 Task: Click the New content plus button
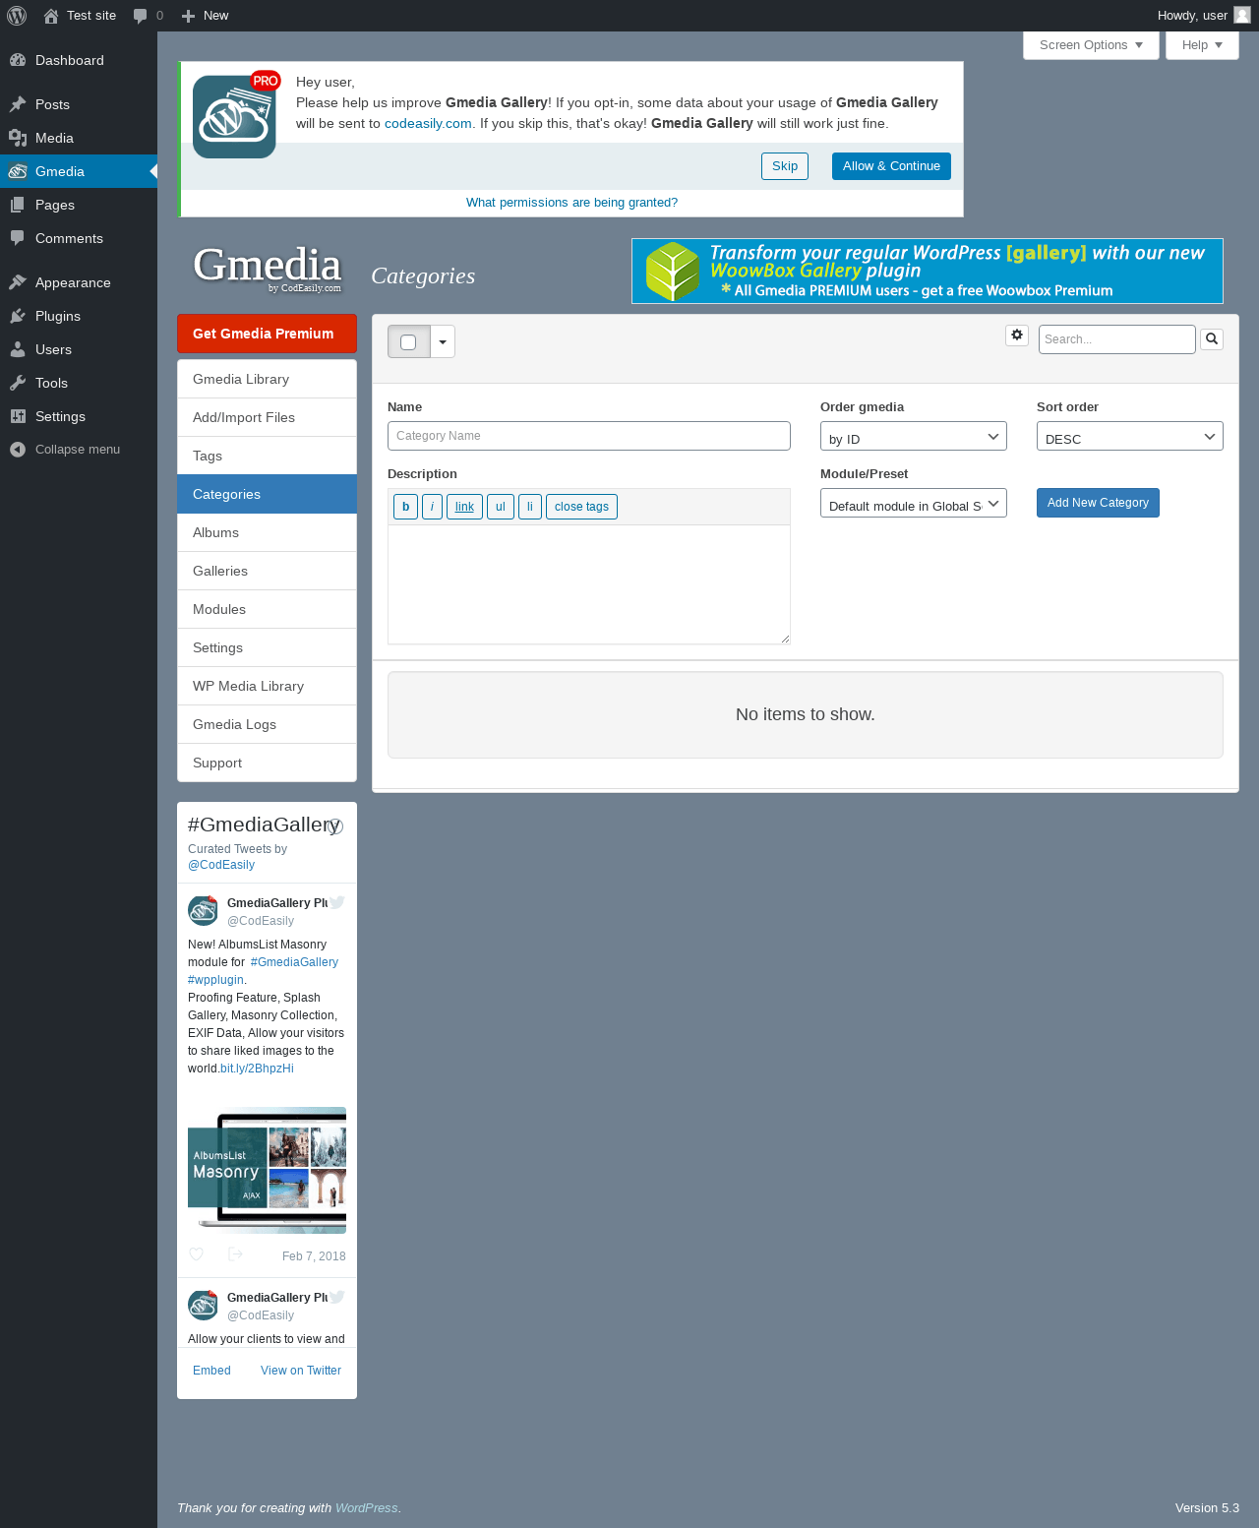pyautogui.click(x=205, y=16)
